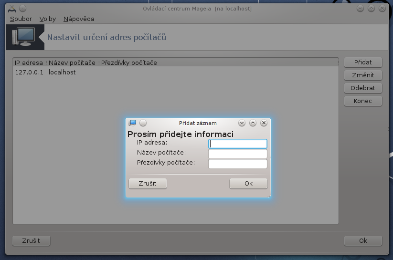Click the round pin button in Přidat záznam title bar
Image resolution: width=393 pixels, height=260 pixels.
[x=143, y=123]
